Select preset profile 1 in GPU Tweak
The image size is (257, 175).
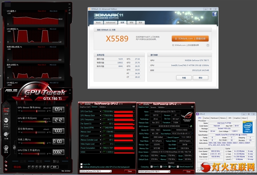[x=29, y=167]
